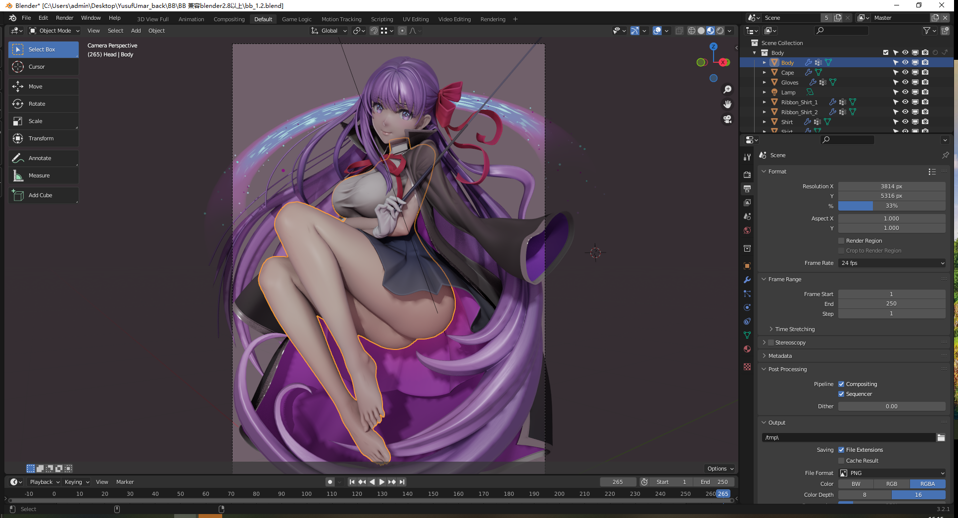Image resolution: width=958 pixels, height=518 pixels.
Task: Enable the Render Region checkbox
Action: click(841, 241)
